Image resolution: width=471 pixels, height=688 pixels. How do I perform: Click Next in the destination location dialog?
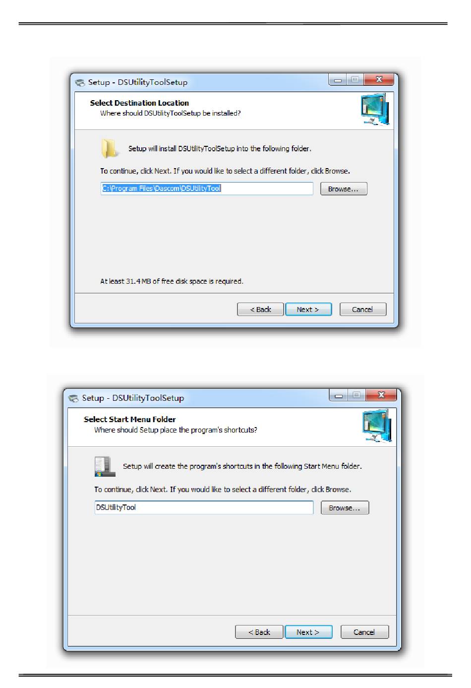click(x=308, y=310)
